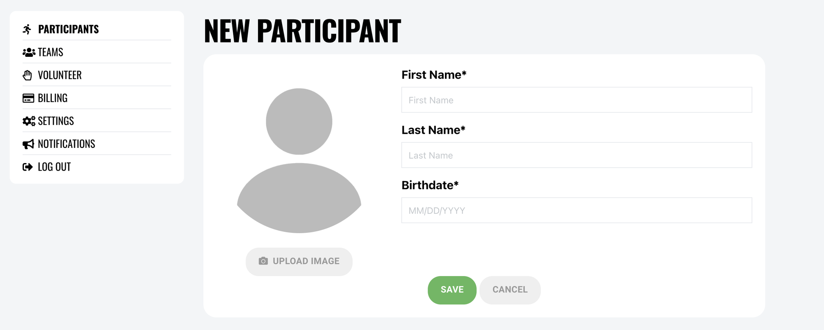Click the Notifications megaphone icon
Image resolution: width=824 pixels, height=330 pixels.
(28, 144)
